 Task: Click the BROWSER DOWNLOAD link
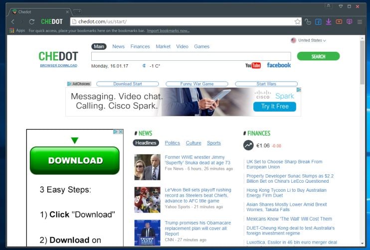click(x=58, y=66)
